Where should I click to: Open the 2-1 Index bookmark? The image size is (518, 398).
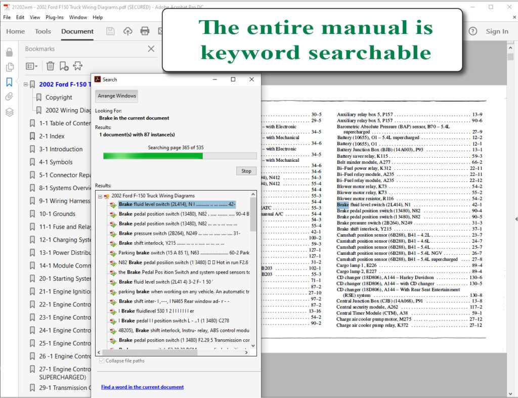coord(52,136)
